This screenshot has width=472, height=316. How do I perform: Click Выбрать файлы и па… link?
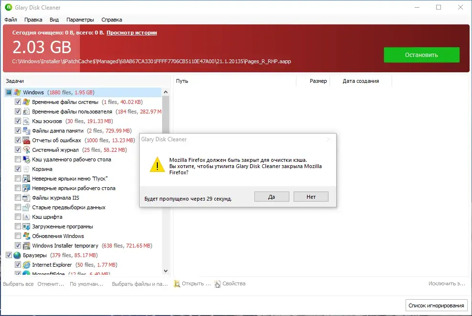140,284
